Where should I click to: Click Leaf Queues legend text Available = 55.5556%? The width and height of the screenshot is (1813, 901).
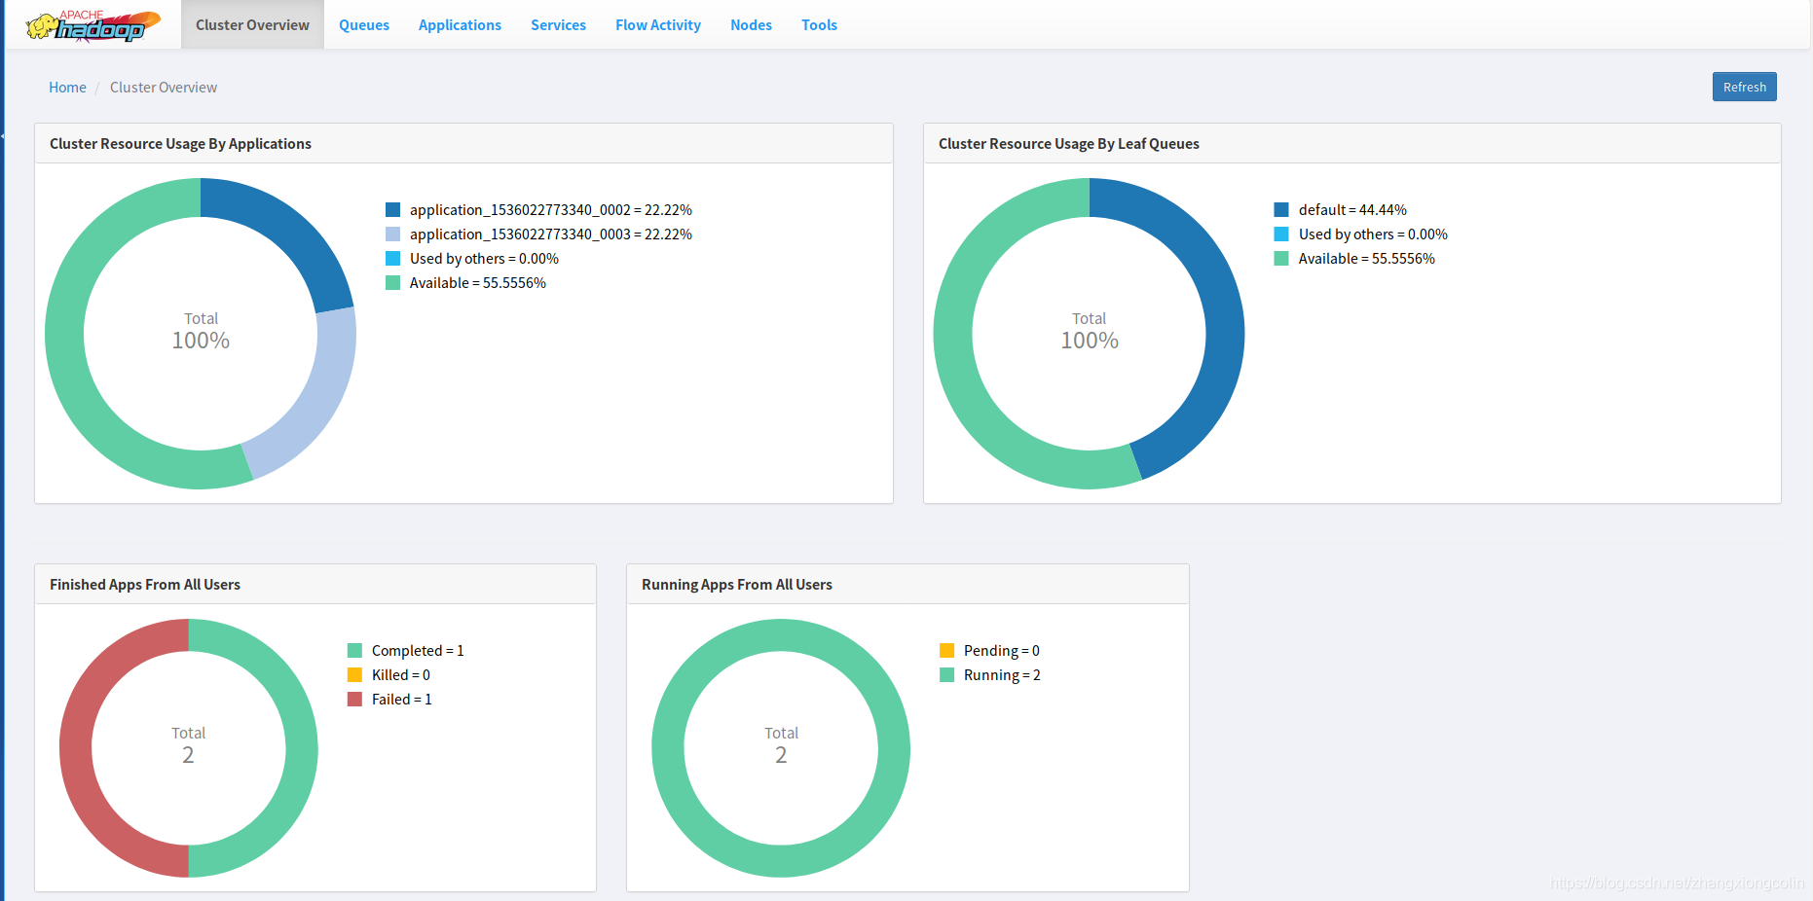[x=1367, y=259]
